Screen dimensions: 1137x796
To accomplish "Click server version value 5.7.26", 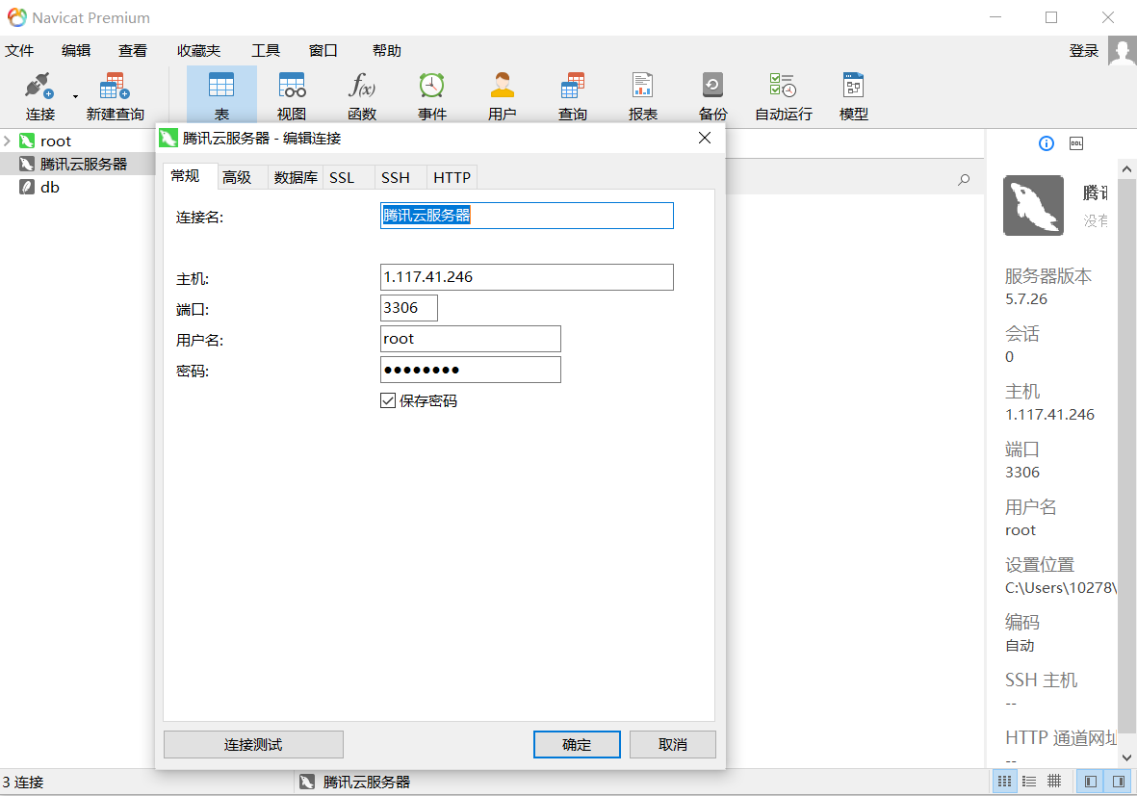I will click(x=1026, y=298).
